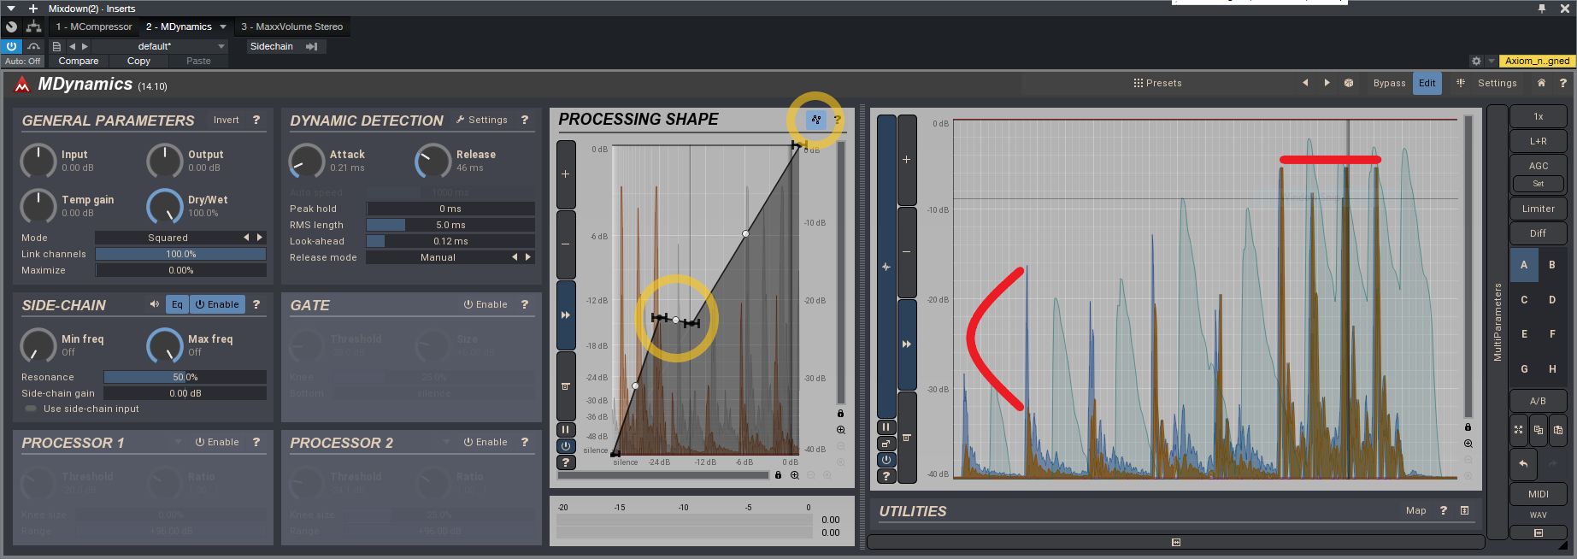Select preset slot B

tap(1552, 265)
